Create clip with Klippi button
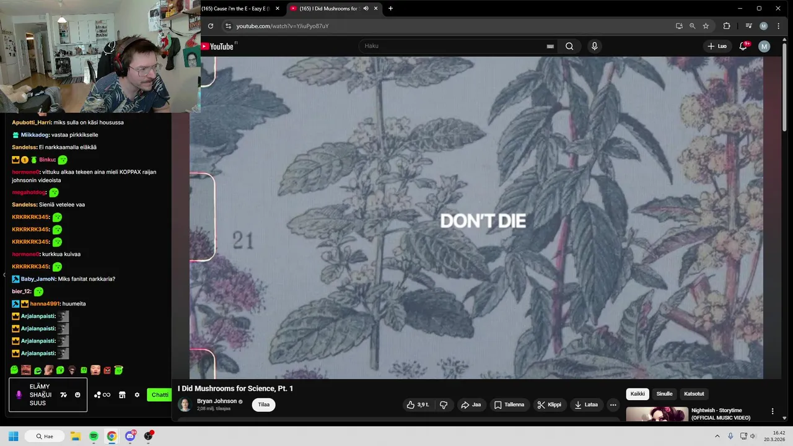Viewport: 793px width, 446px height. (550, 404)
